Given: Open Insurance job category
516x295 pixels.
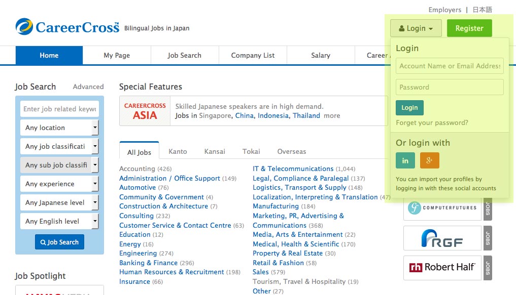Looking at the screenshot, I should click(134, 281).
